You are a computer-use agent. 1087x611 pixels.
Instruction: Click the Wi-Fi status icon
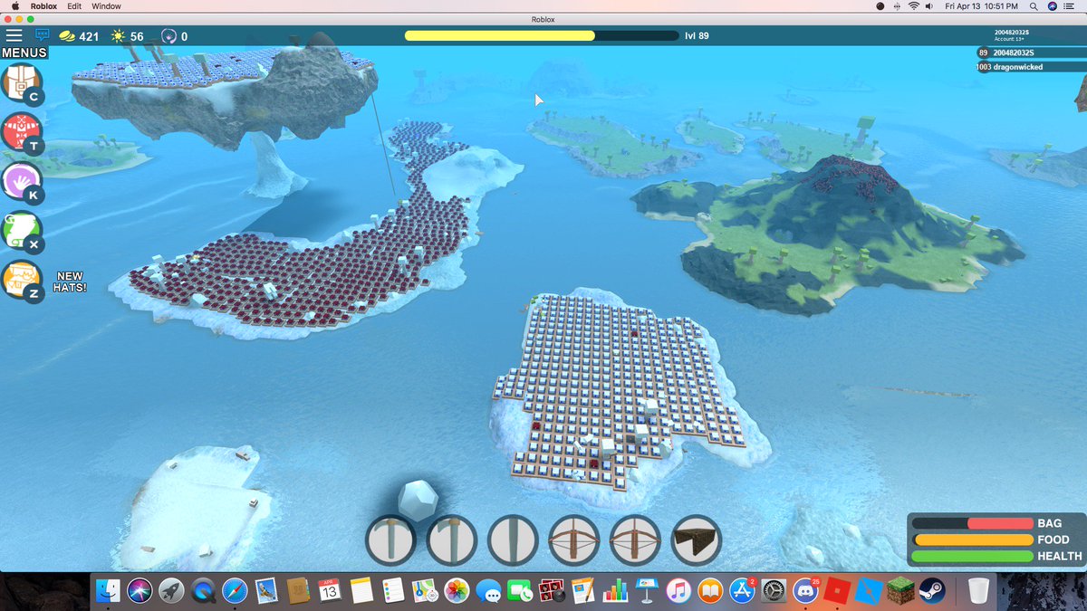914,6
